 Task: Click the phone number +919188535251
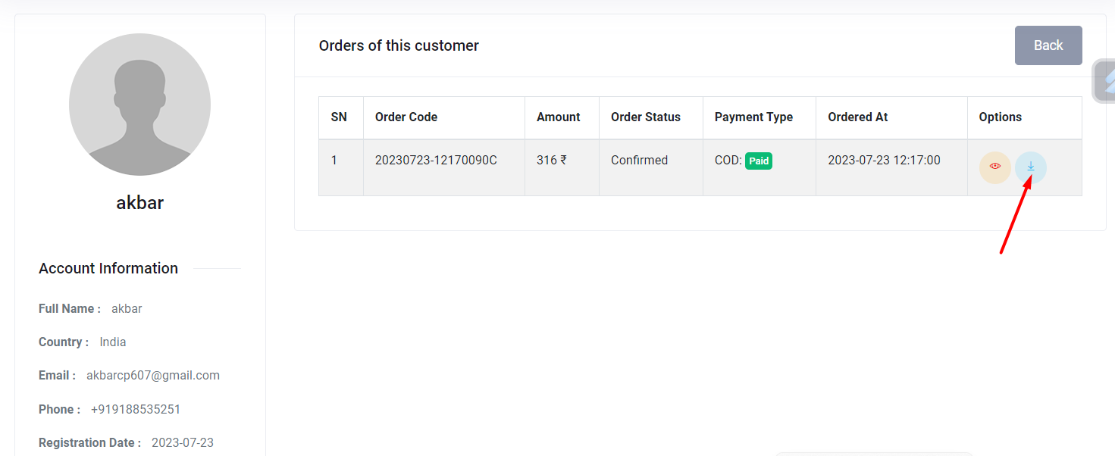coord(136,409)
